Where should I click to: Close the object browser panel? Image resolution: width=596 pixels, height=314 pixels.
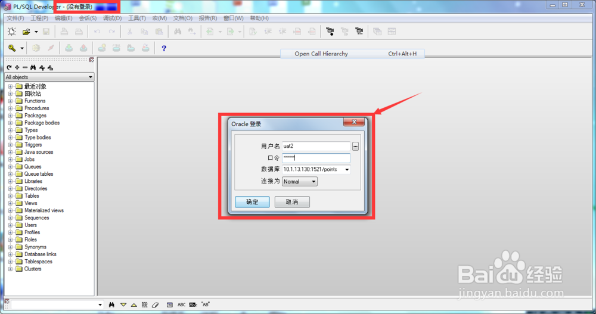tap(92, 60)
